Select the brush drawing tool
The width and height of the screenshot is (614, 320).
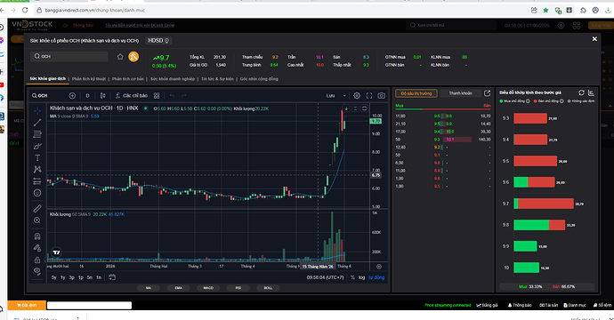[37, 147]
